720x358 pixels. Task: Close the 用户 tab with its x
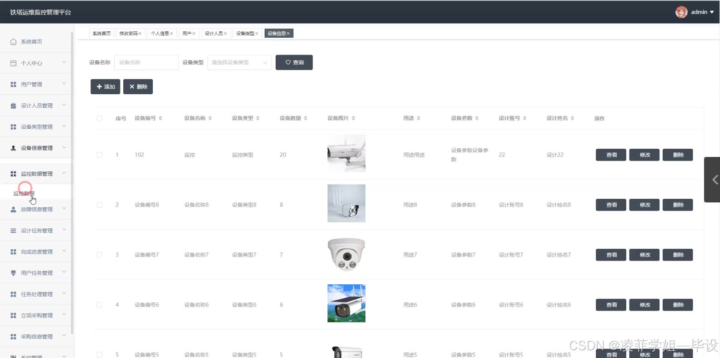[194, 34]
